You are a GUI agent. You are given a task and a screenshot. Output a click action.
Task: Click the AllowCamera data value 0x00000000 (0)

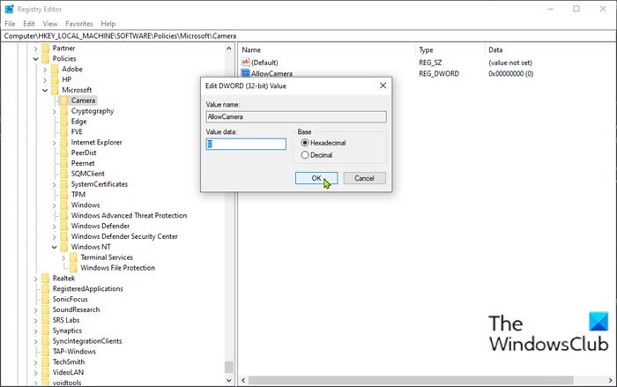[510, 74]
